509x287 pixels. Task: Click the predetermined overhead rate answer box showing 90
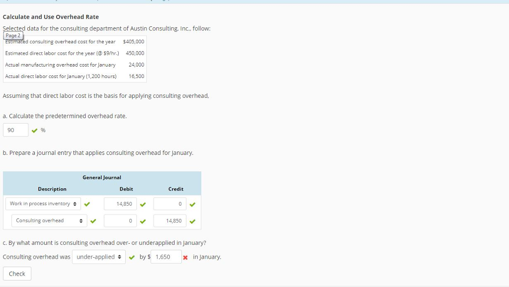(15, 130)
